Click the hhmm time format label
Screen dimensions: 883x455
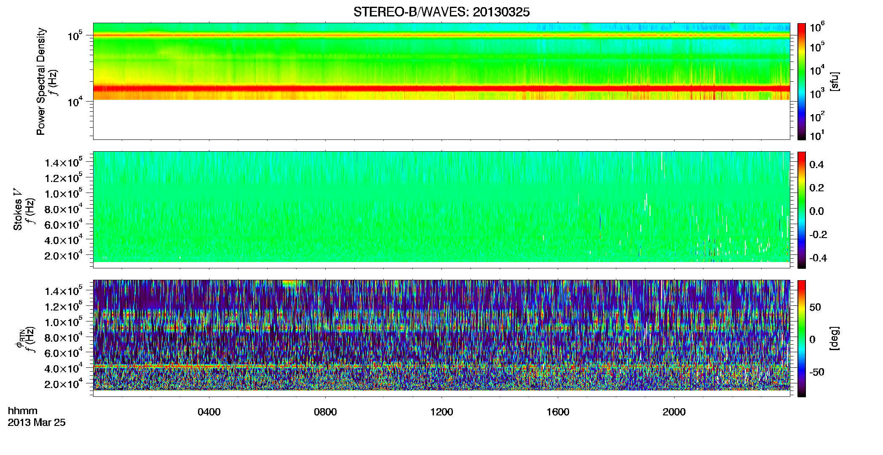coord(23,411)
